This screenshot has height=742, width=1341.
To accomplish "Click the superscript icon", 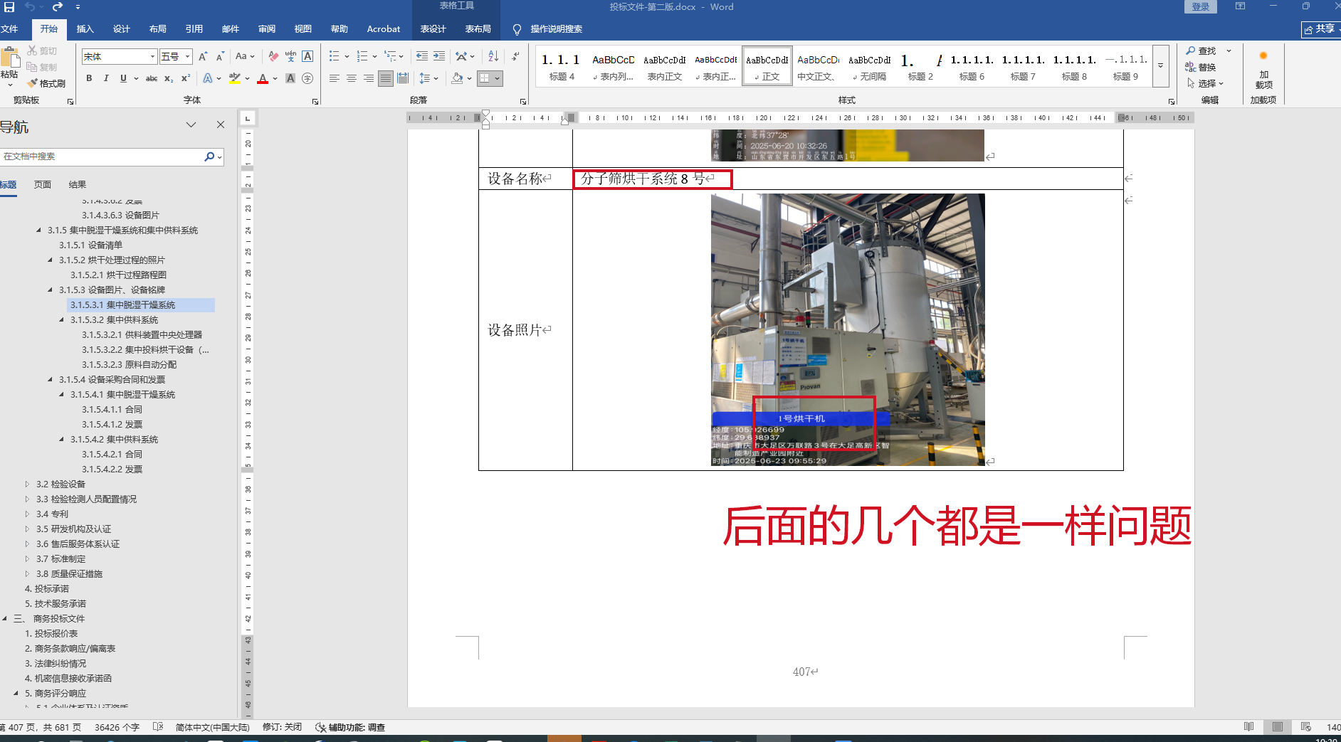I will tap(186, 78).
